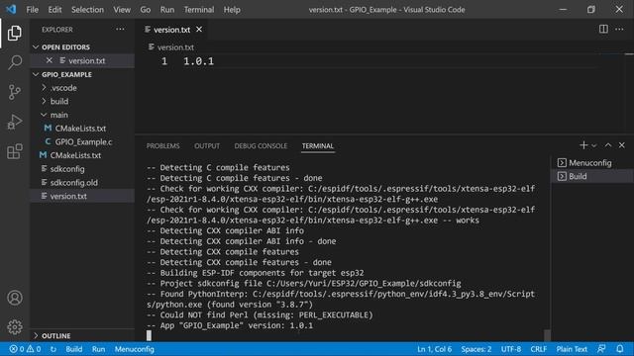
Task: Collapse the Open Editors section
Action: coord(82,47)
